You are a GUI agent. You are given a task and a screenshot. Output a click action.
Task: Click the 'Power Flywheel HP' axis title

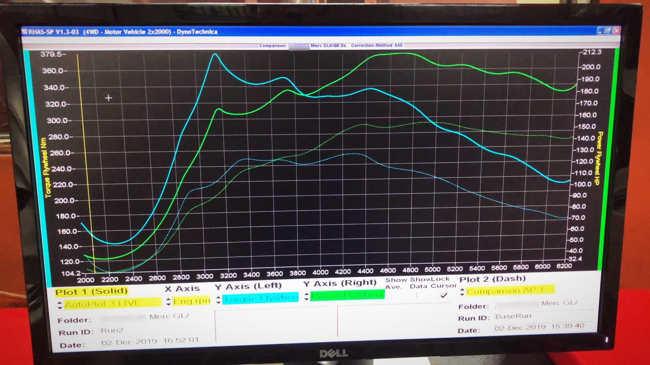click(598, 159)
